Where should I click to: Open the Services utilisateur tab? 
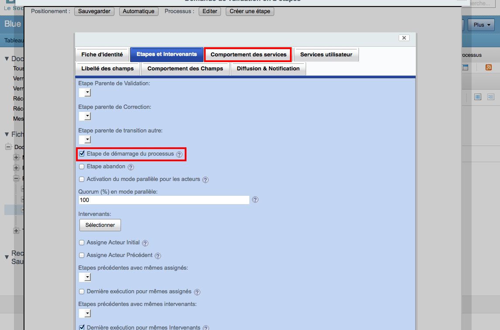[x=326, y=55]
